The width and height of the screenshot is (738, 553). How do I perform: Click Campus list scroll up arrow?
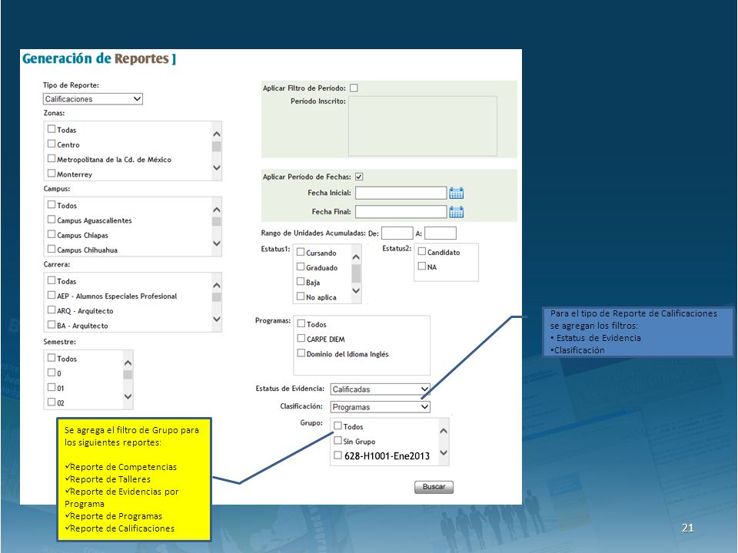pyautogui.click(x=217, y=210)
